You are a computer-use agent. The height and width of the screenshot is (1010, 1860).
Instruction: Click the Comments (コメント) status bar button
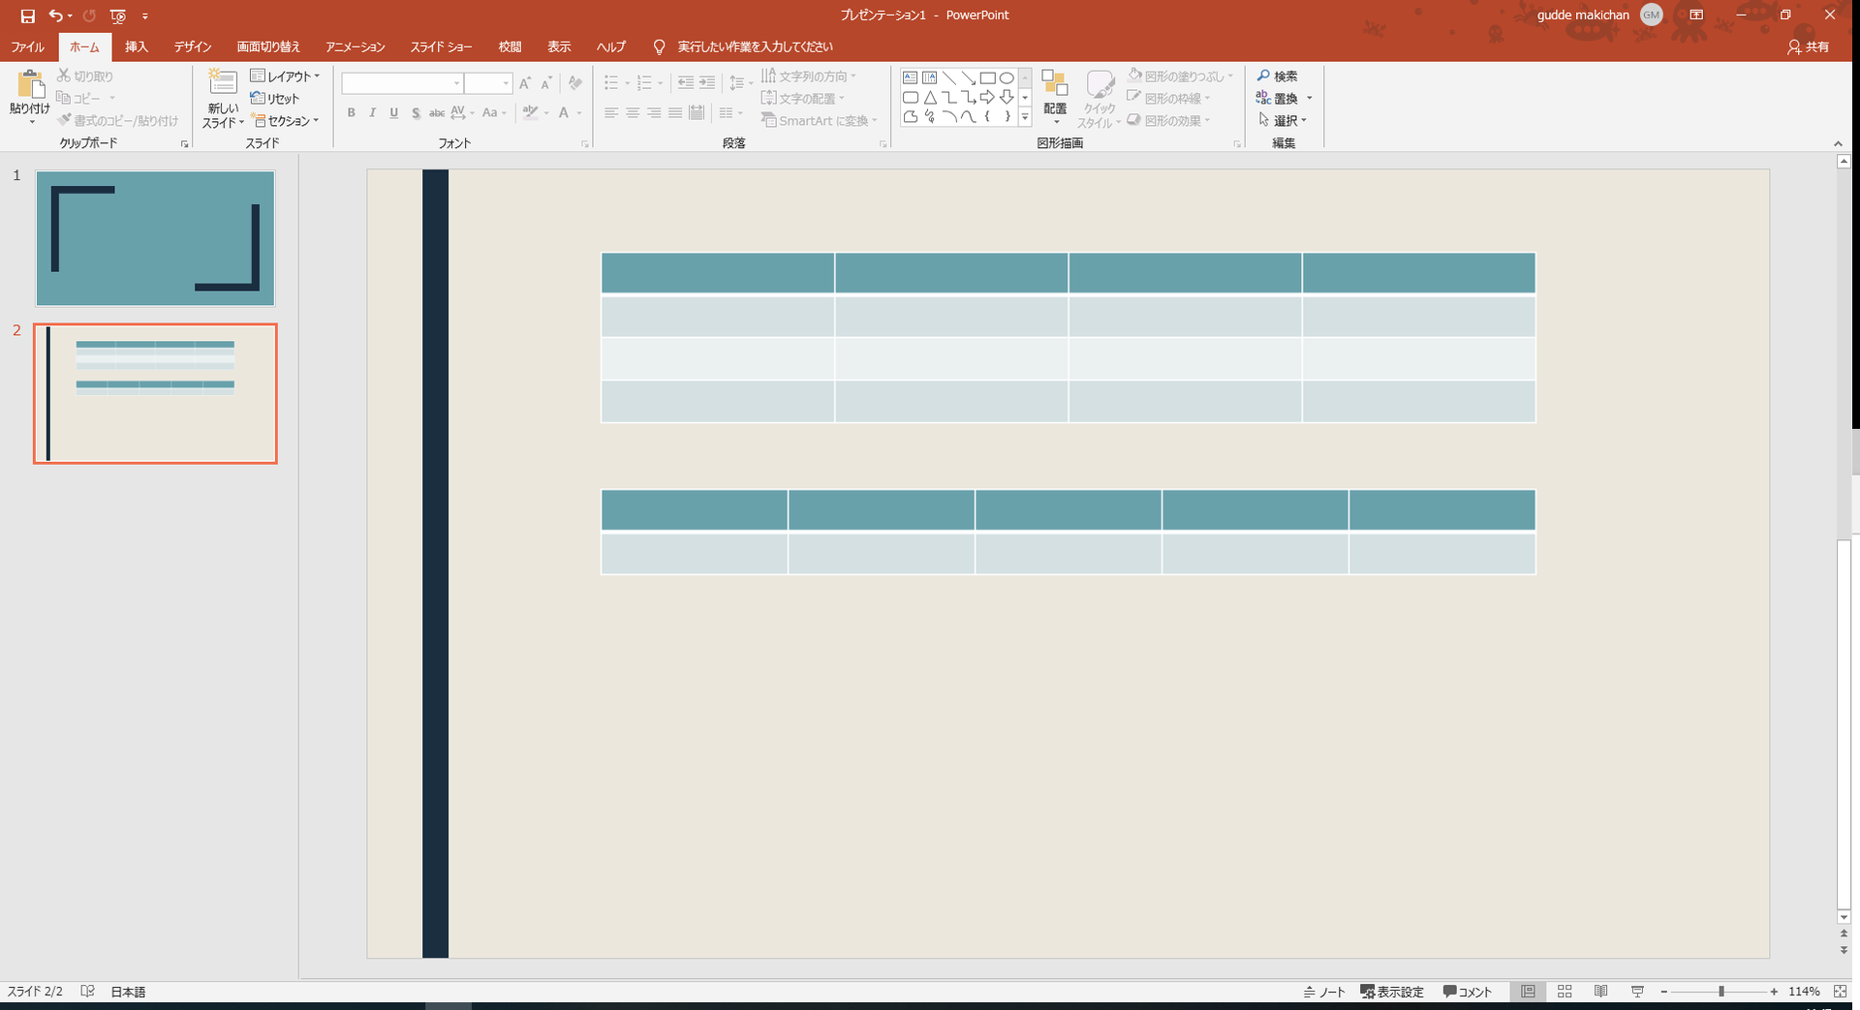[1468, 992]
